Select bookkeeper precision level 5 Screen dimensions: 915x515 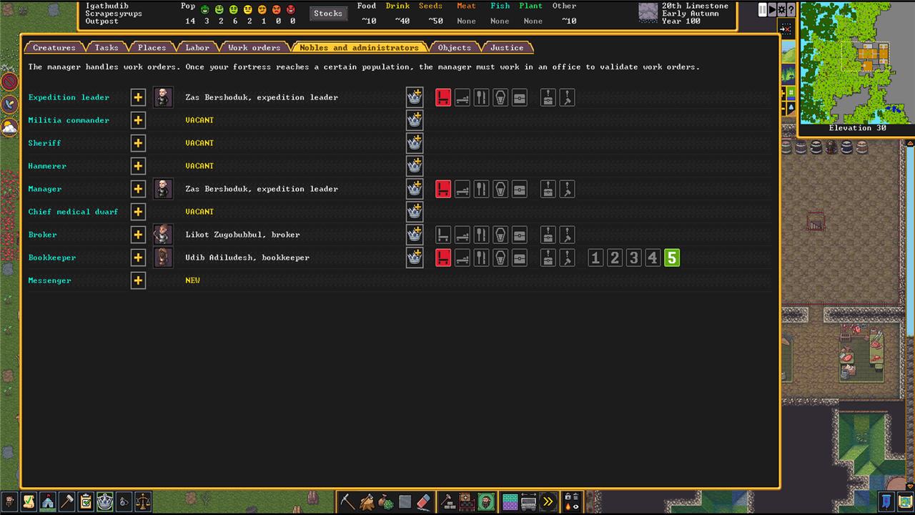tap(671, 257)
